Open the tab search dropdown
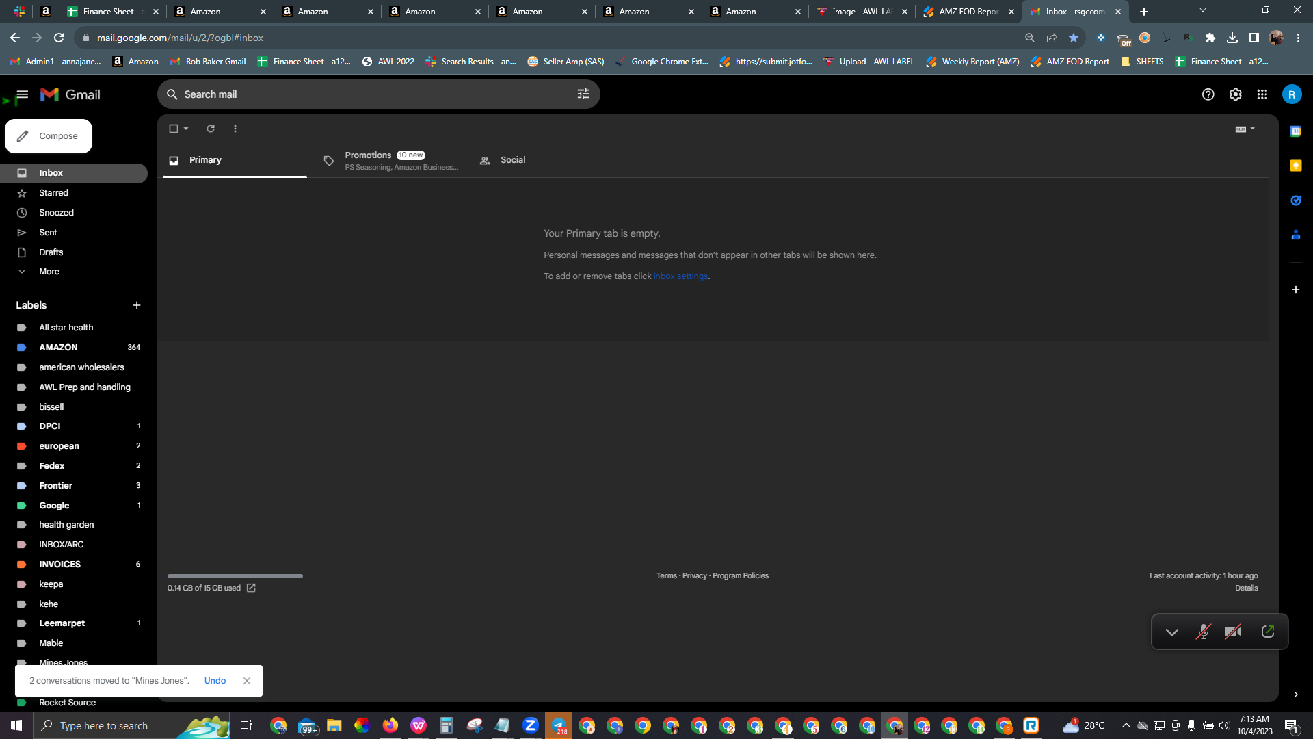1313x739 pixels. click(x=1202, y=10)
